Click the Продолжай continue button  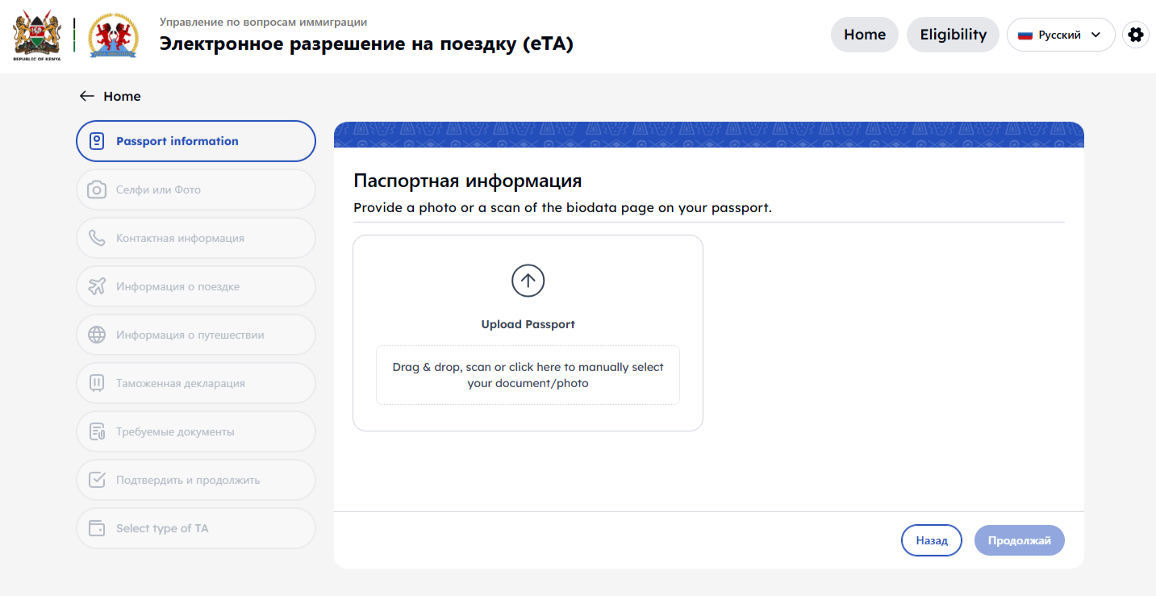(1020, 540)
